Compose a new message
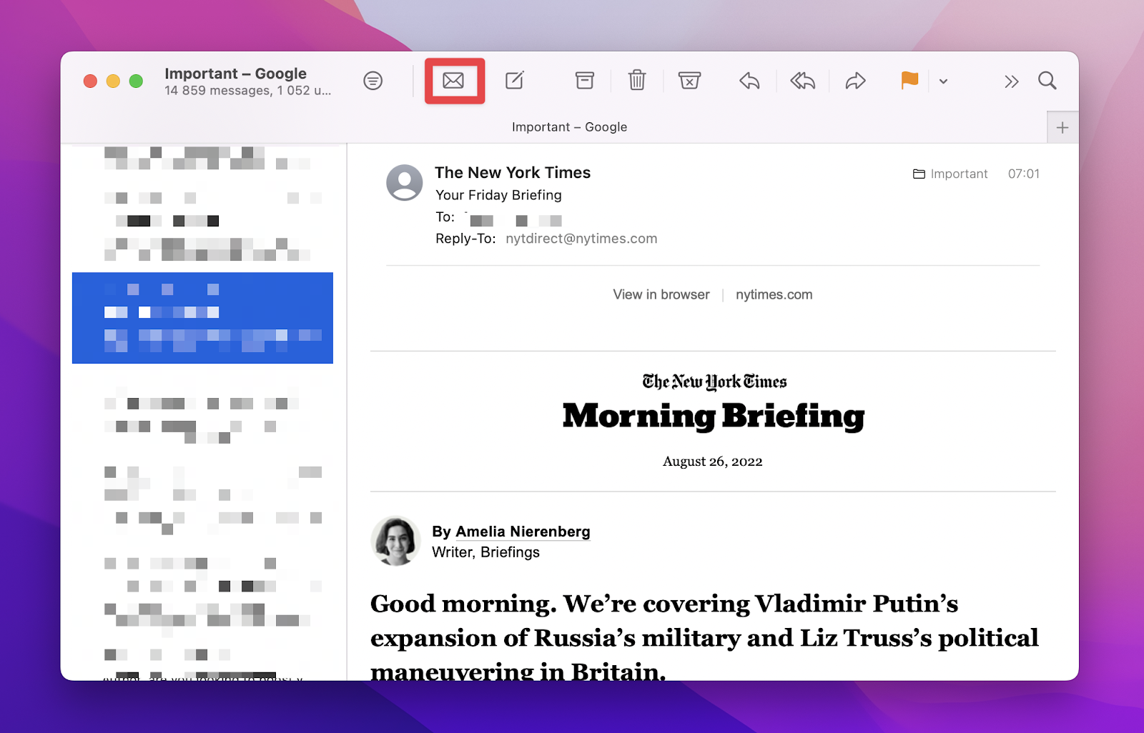1144x733 pixels. point(515,80)
